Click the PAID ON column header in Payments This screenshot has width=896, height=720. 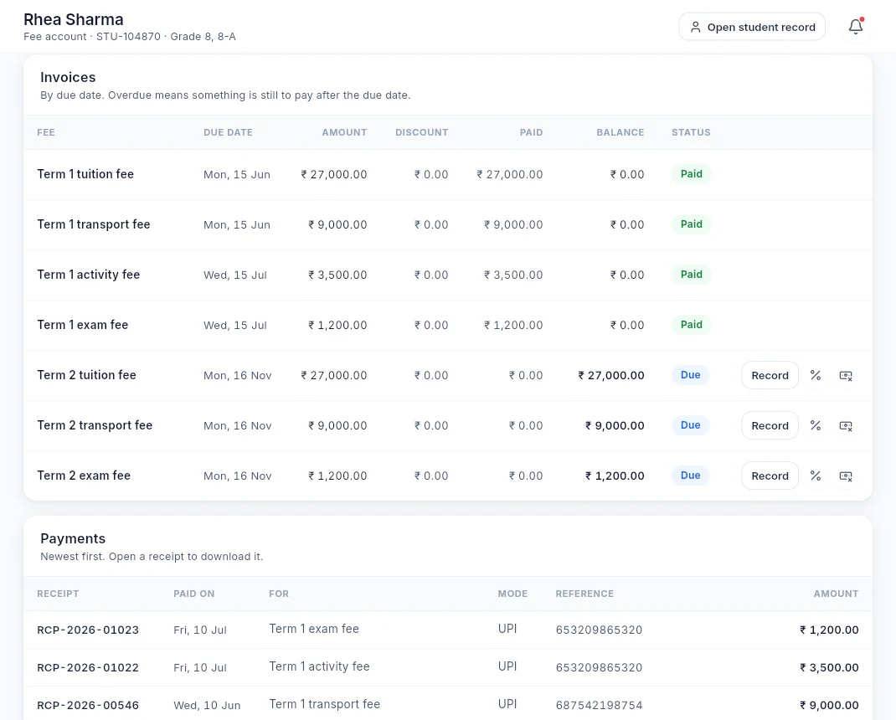tap(194, 594)
